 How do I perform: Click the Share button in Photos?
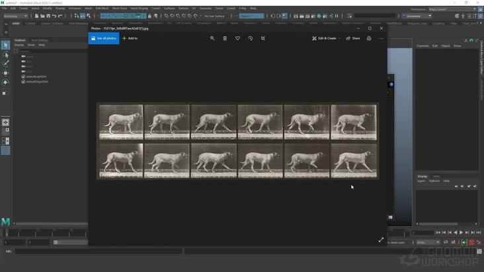coord(353,38)
